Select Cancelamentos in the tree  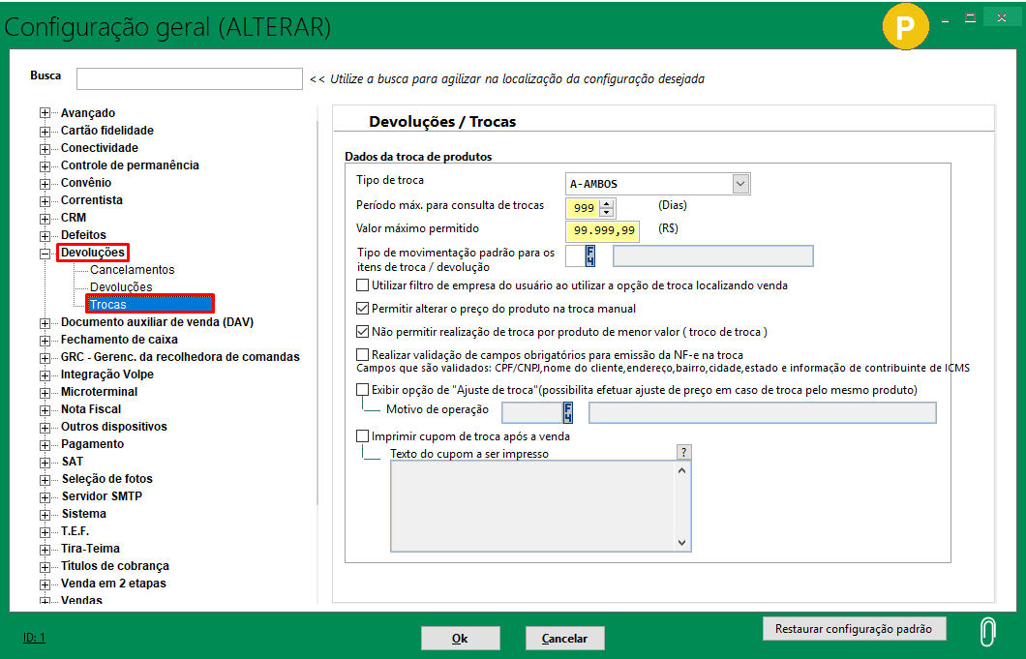coord(132,270)
